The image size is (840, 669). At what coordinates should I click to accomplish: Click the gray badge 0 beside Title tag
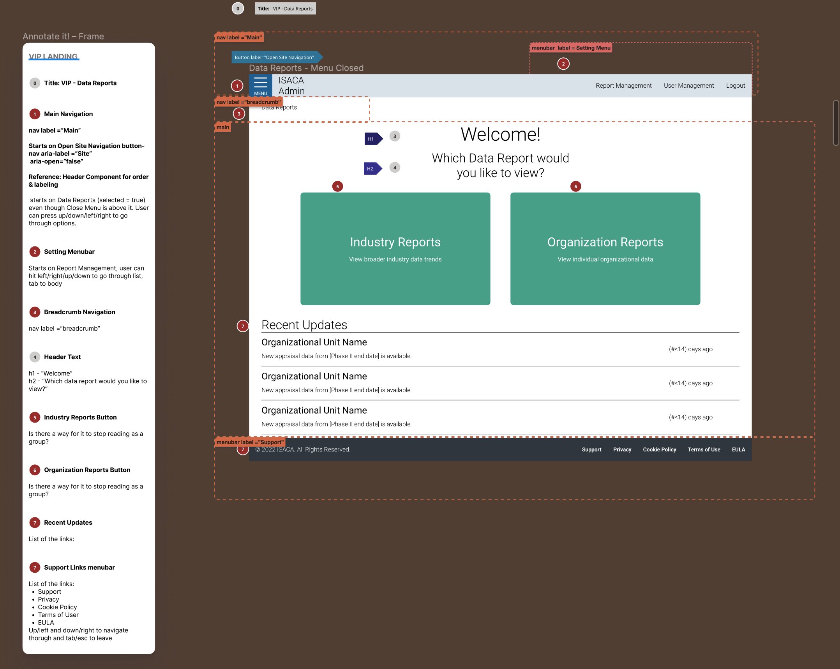coord(238,9)
